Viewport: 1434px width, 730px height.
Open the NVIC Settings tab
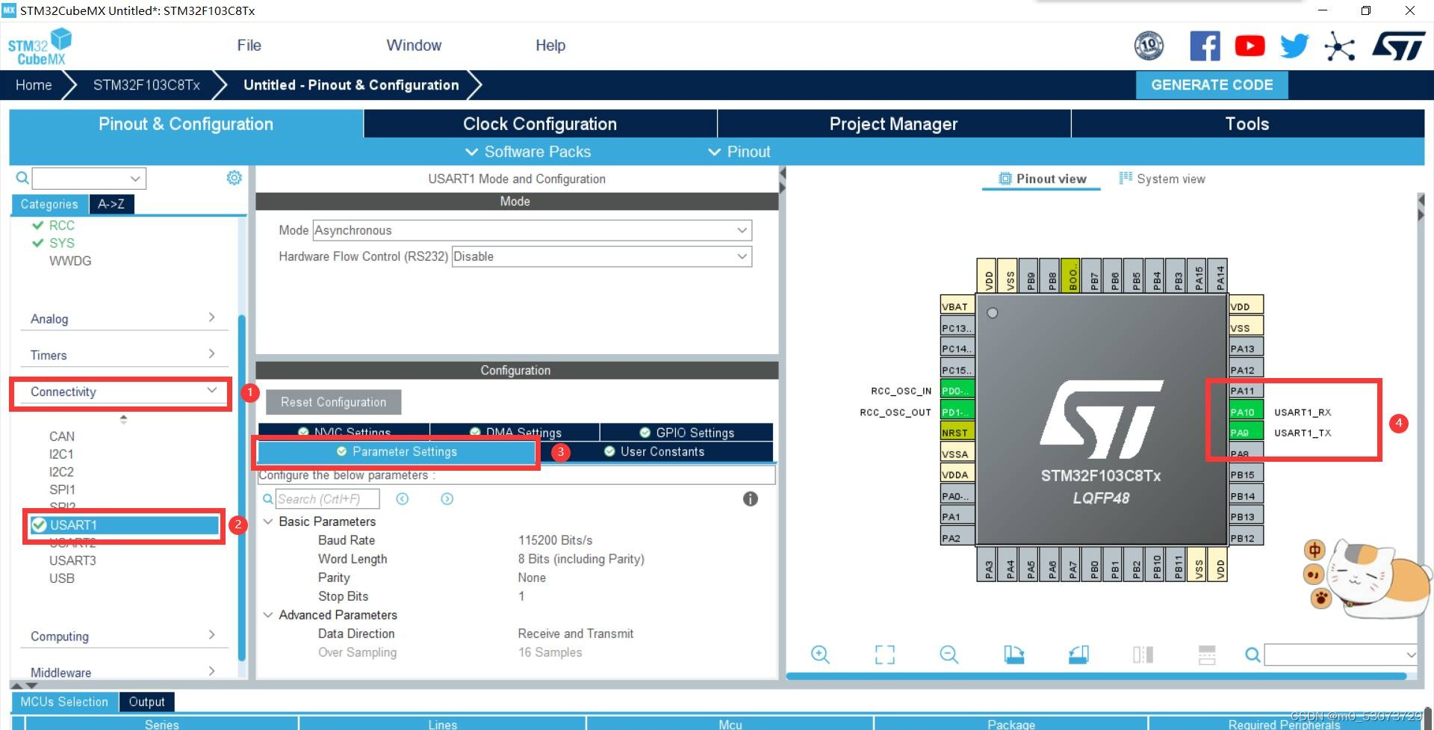(x=344, y=432)
